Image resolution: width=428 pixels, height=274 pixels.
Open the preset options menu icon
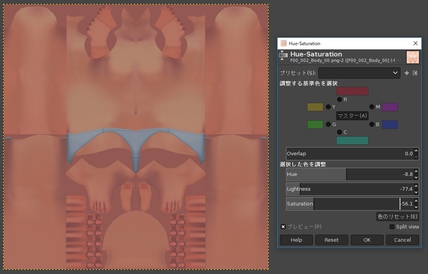(x=415, y=73)
